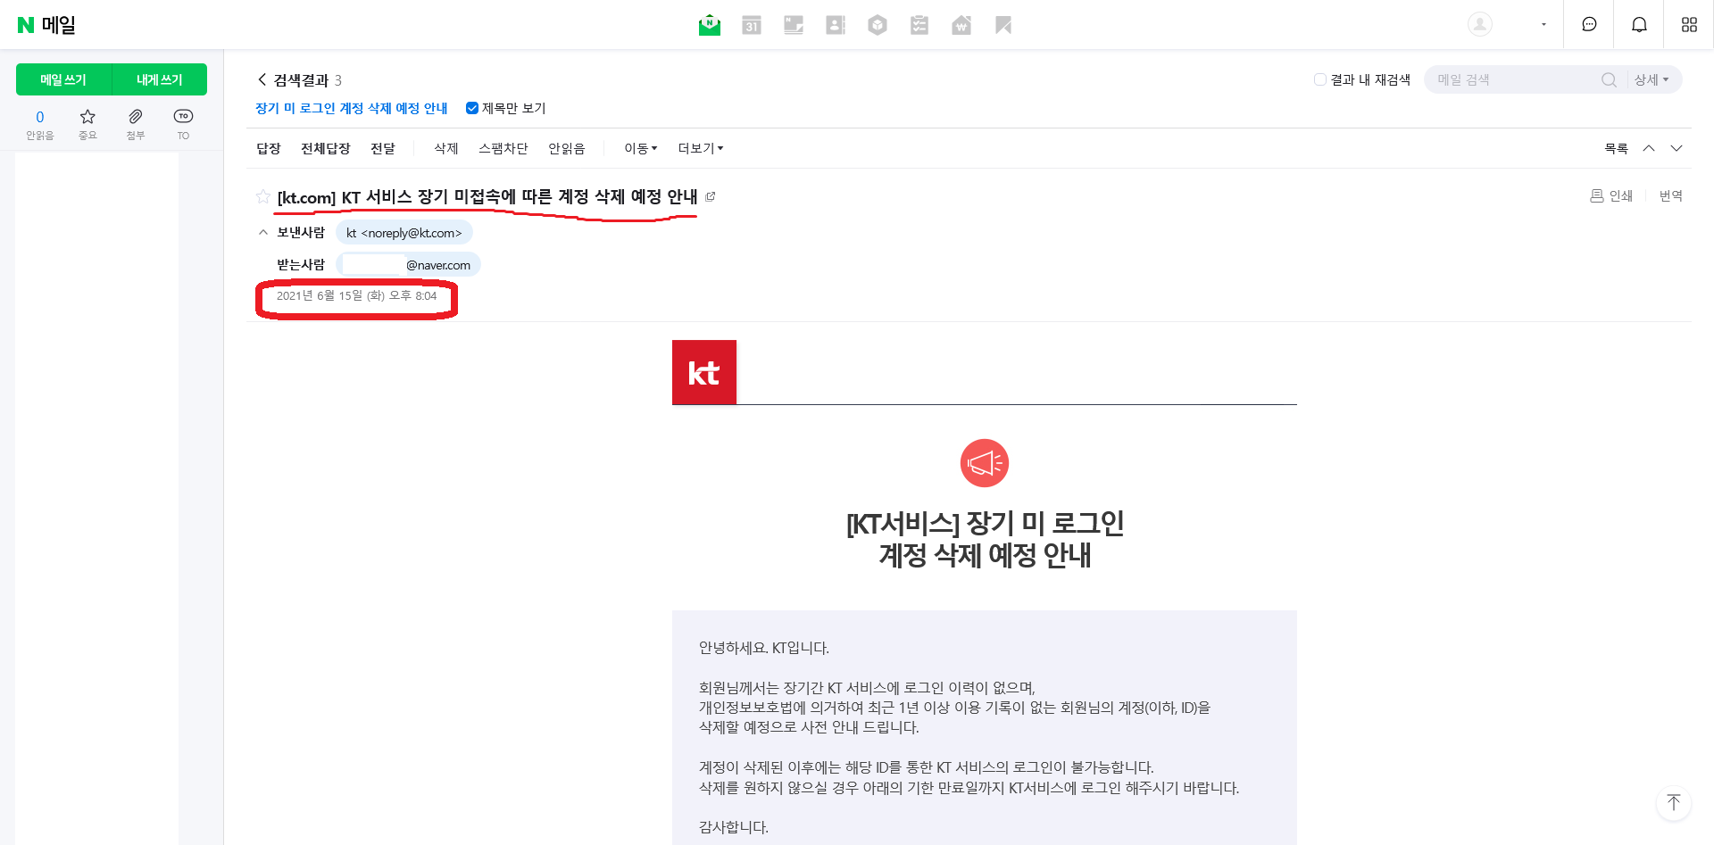Click the user profile avatar
This screenshot has width=1714, height=845.
(1480, 24)
